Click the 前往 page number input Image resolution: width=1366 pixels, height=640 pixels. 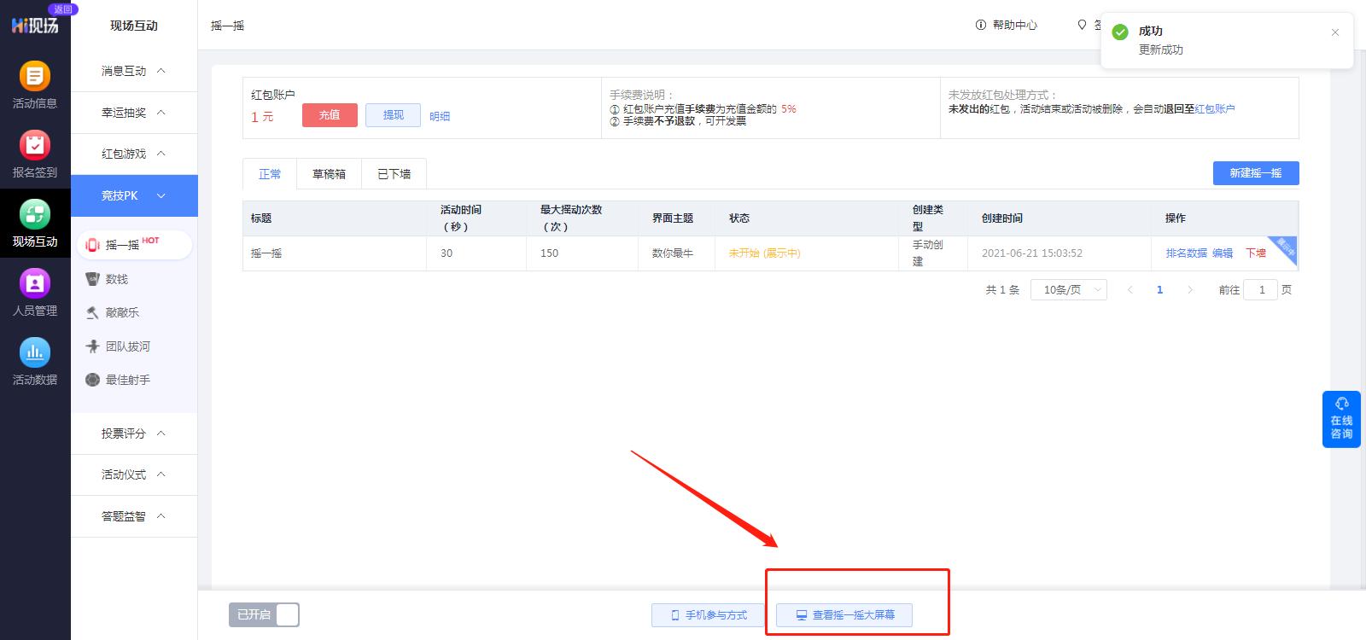click(x=1262, y=290)
